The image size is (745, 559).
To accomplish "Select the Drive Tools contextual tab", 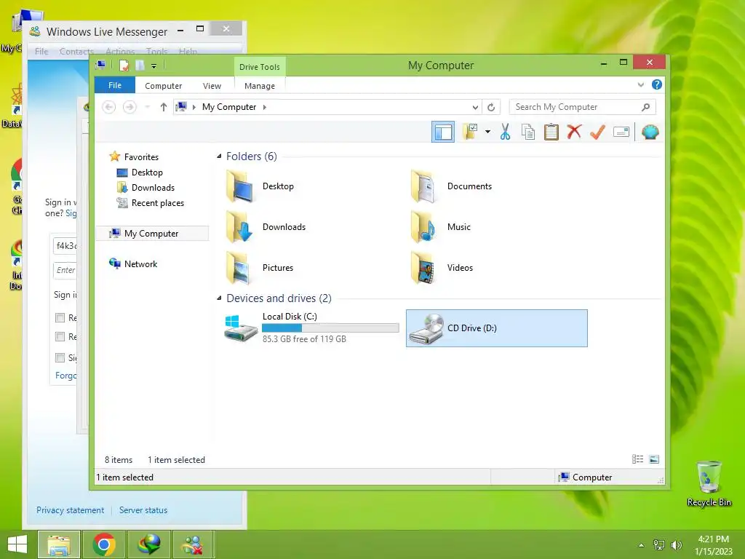I will [x=260, y=66].
